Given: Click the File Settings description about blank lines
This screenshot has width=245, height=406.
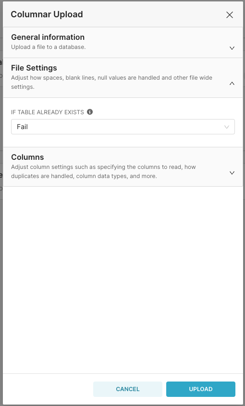Looking at the screenshot, I should point(111,82).
